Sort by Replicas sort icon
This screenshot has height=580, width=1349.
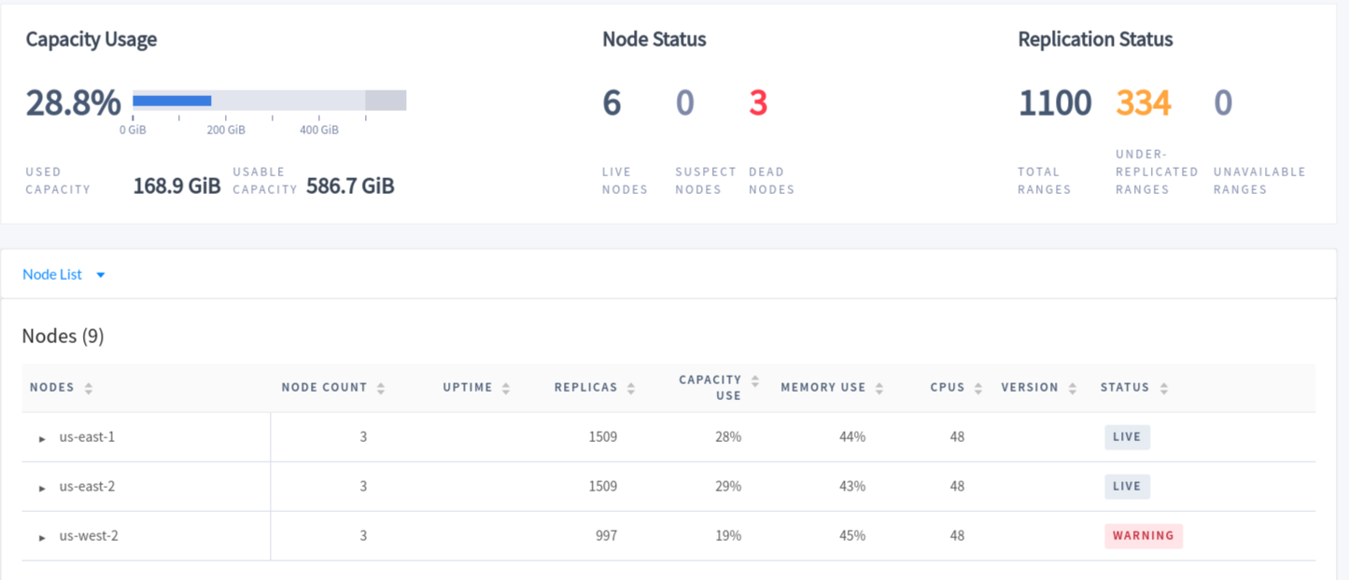(631, 388)
